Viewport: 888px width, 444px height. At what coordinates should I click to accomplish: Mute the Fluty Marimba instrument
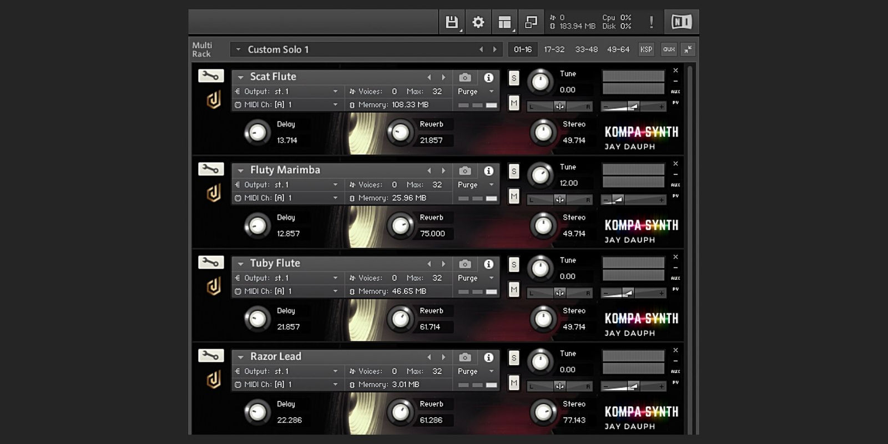coord(514,196)
